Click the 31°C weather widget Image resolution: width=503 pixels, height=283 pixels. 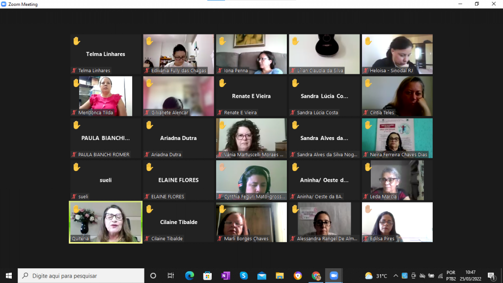377,276
